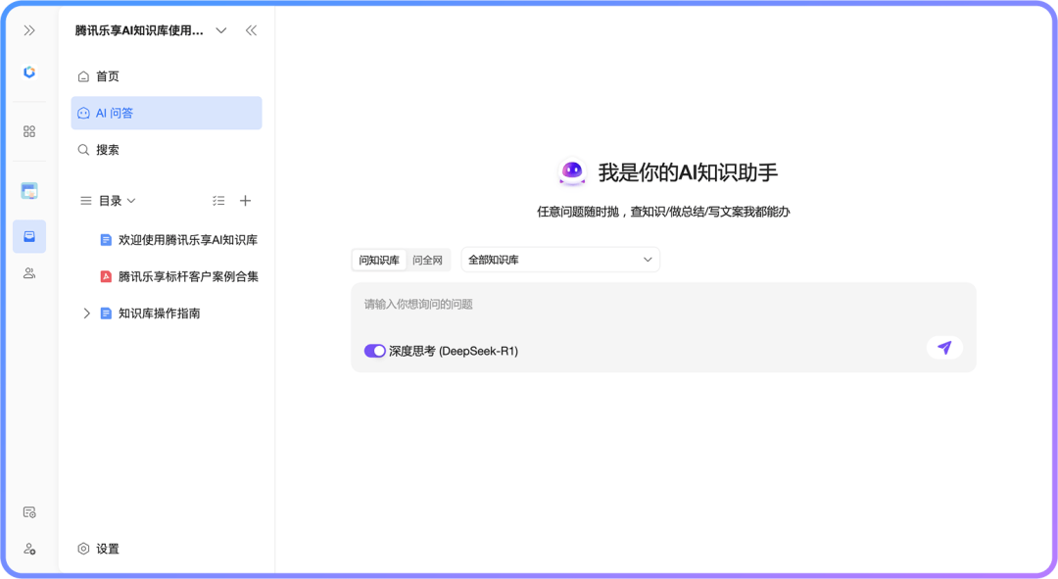The width and height of the screenshot is (1058, 579).
Task: Add new item with plus icon
Action: pyautogui.click(x=246, y=201)
